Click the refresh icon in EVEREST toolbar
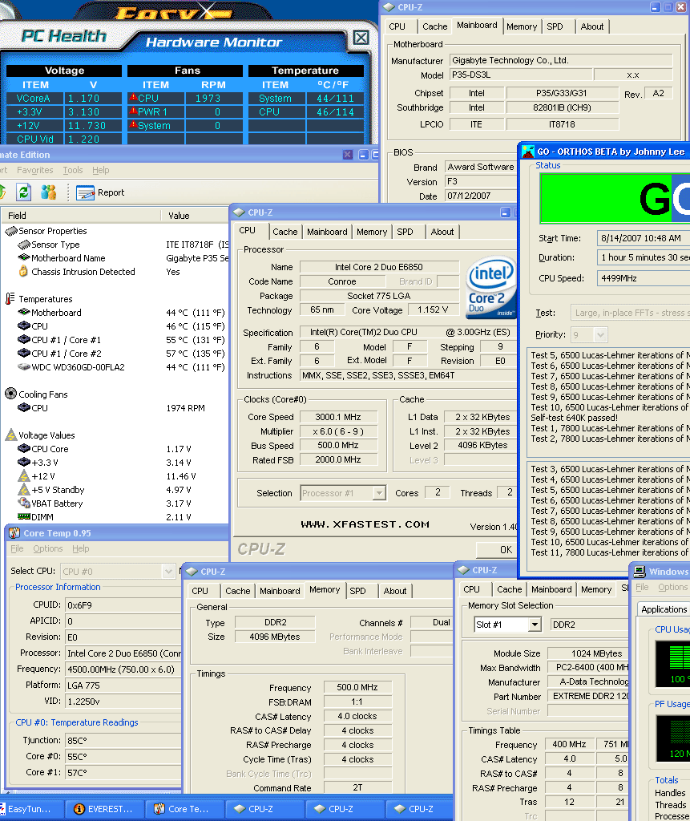 click(x=23, y=192)
